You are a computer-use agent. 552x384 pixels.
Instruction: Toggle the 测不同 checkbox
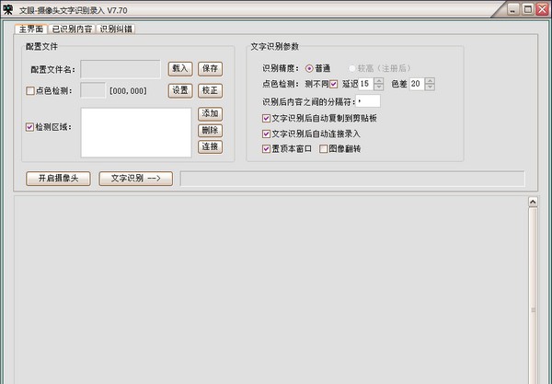333,84
